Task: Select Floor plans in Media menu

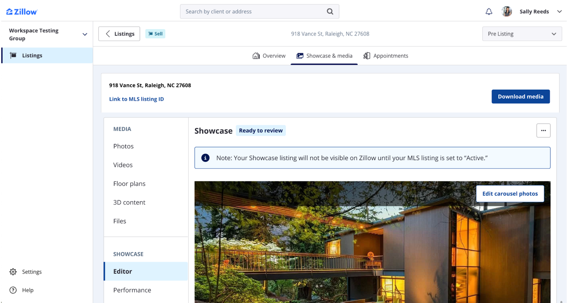Action: click(129, 184)
